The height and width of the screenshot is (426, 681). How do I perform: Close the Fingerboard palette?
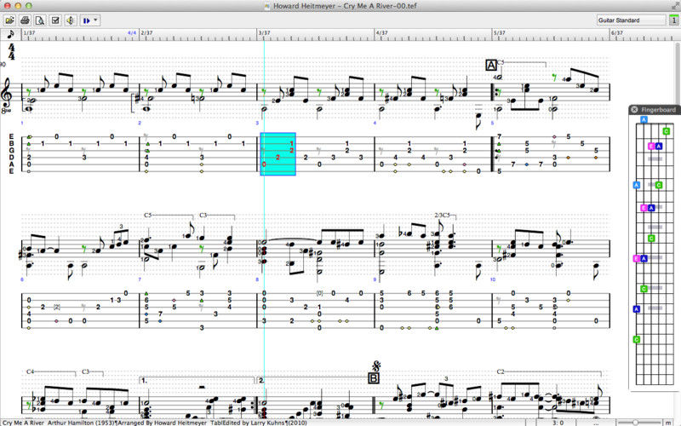click(x=634, y=110)
